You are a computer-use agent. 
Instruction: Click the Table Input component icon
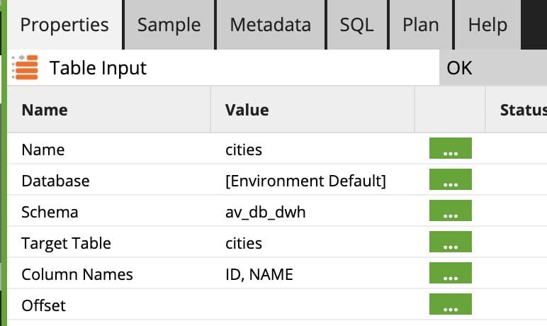(26, 68)
